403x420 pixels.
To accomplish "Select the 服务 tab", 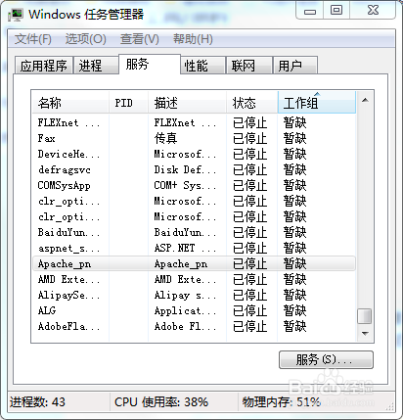I will click(x=150, y=65).
